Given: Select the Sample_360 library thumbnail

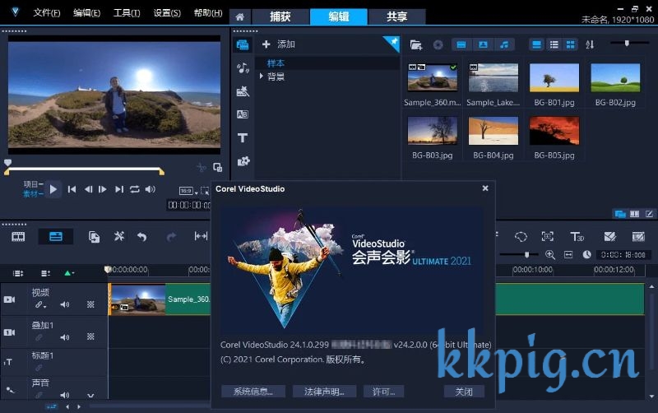Looking at the screenshot, I should (433, 77).
